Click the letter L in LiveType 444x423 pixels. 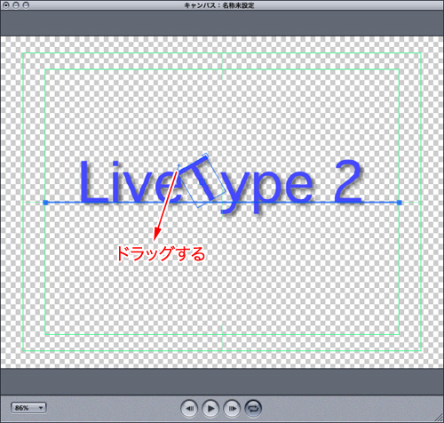93,182
